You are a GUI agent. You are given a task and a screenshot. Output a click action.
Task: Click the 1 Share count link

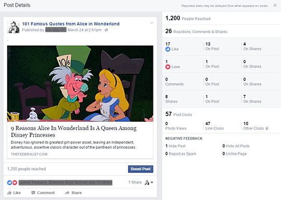[135, 182]
